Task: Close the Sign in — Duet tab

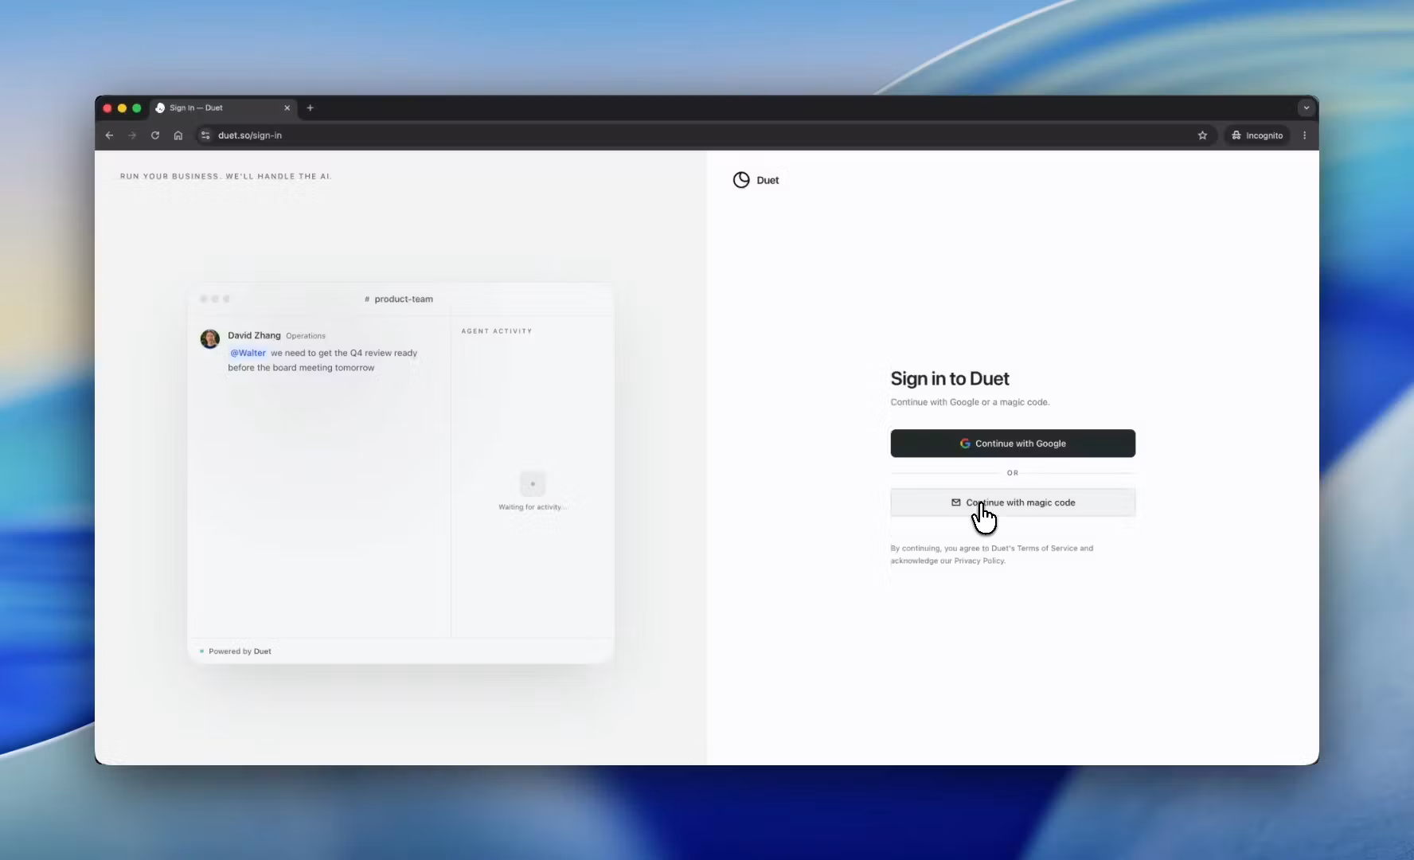Action: [x=287, y=108]
